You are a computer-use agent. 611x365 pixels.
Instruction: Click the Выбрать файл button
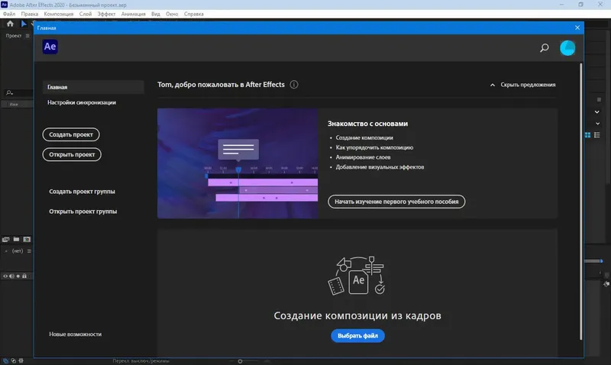click(x=357, y=336)
